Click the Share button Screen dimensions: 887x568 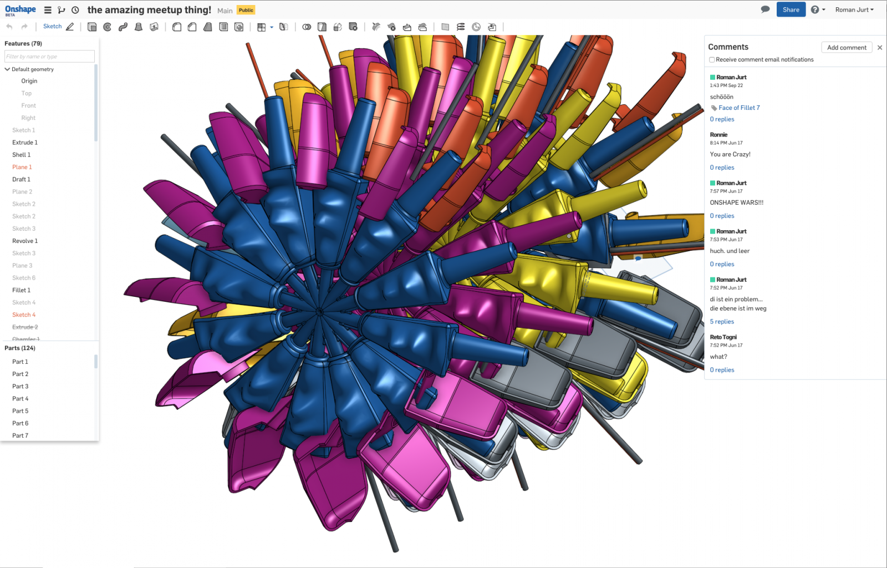point(791,9)
